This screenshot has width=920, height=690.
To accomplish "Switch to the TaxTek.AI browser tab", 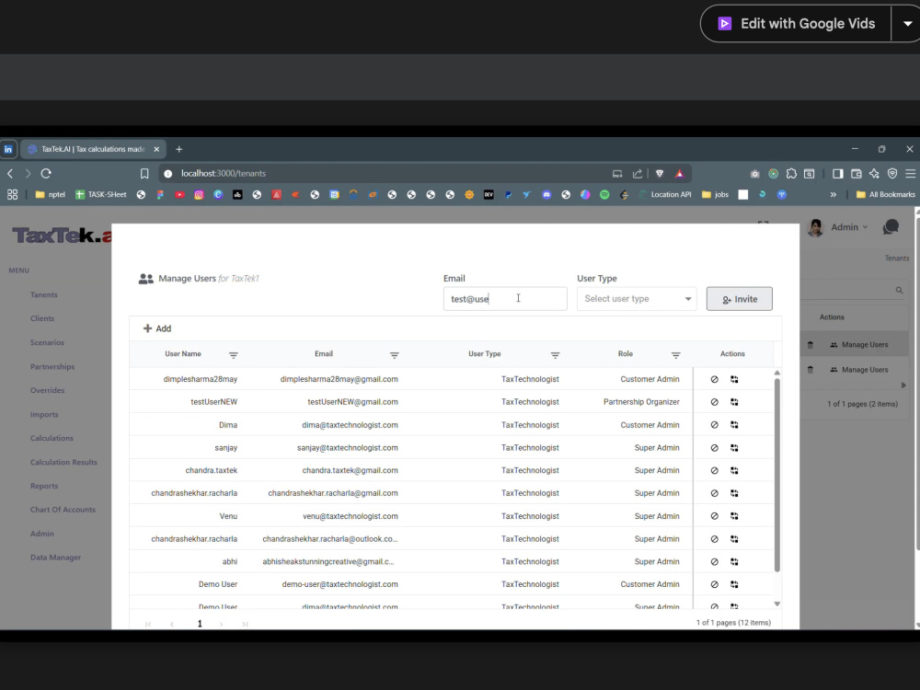I will [93, 150].
